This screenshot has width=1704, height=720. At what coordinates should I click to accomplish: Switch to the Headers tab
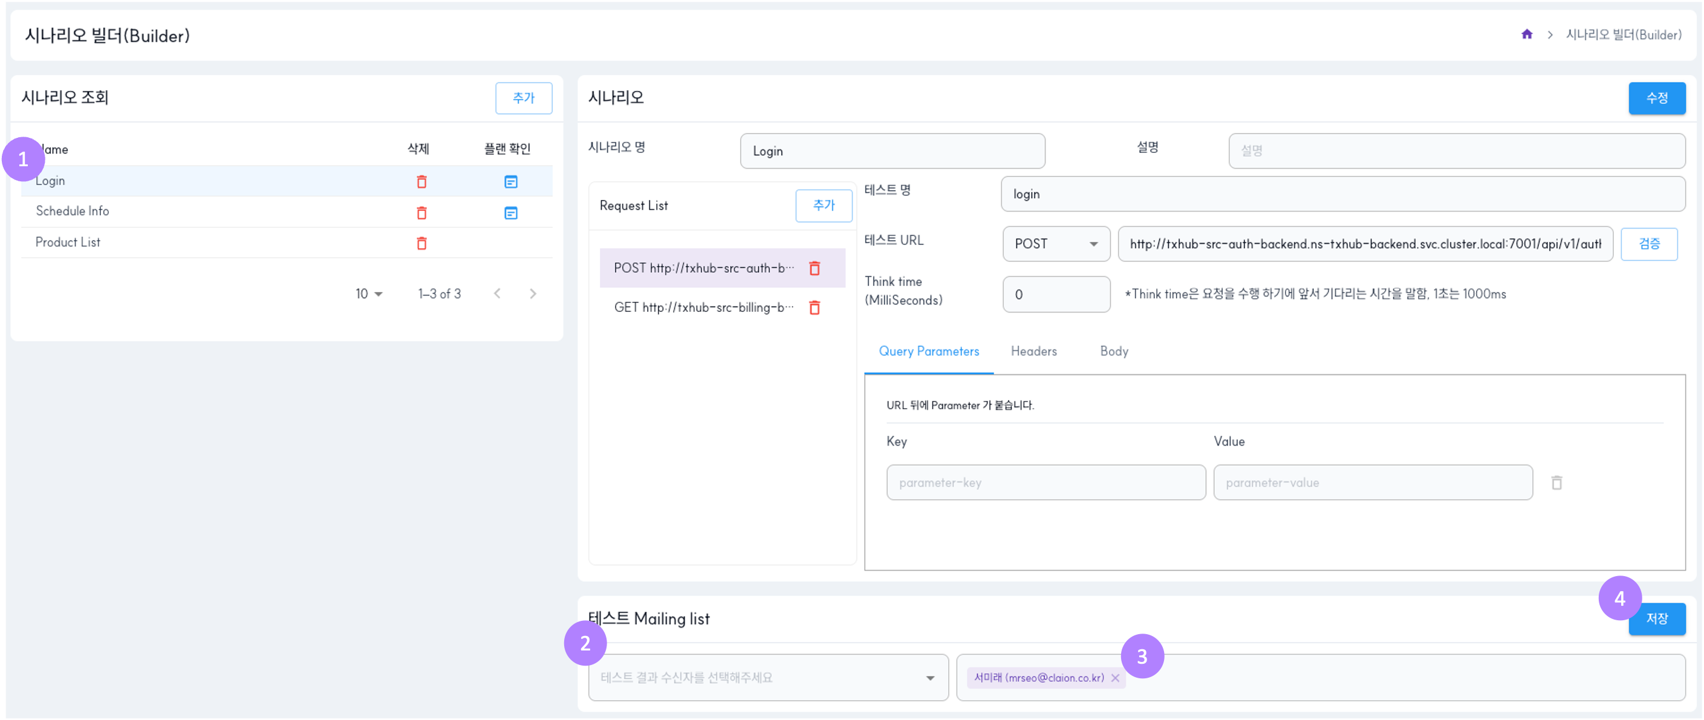point(1033,351)
